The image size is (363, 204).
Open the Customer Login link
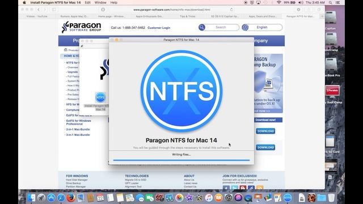pyautogui.click(x=159, y=28)
